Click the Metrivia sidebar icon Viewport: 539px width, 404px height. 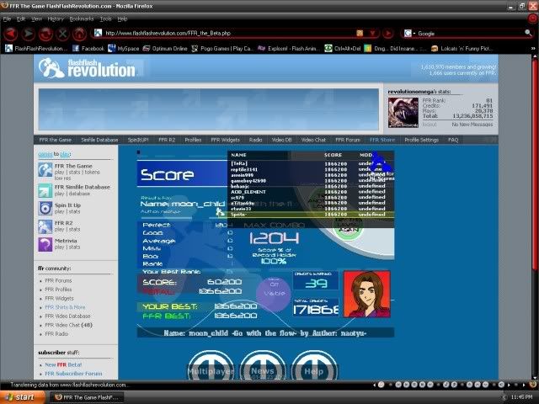point(45,244)
